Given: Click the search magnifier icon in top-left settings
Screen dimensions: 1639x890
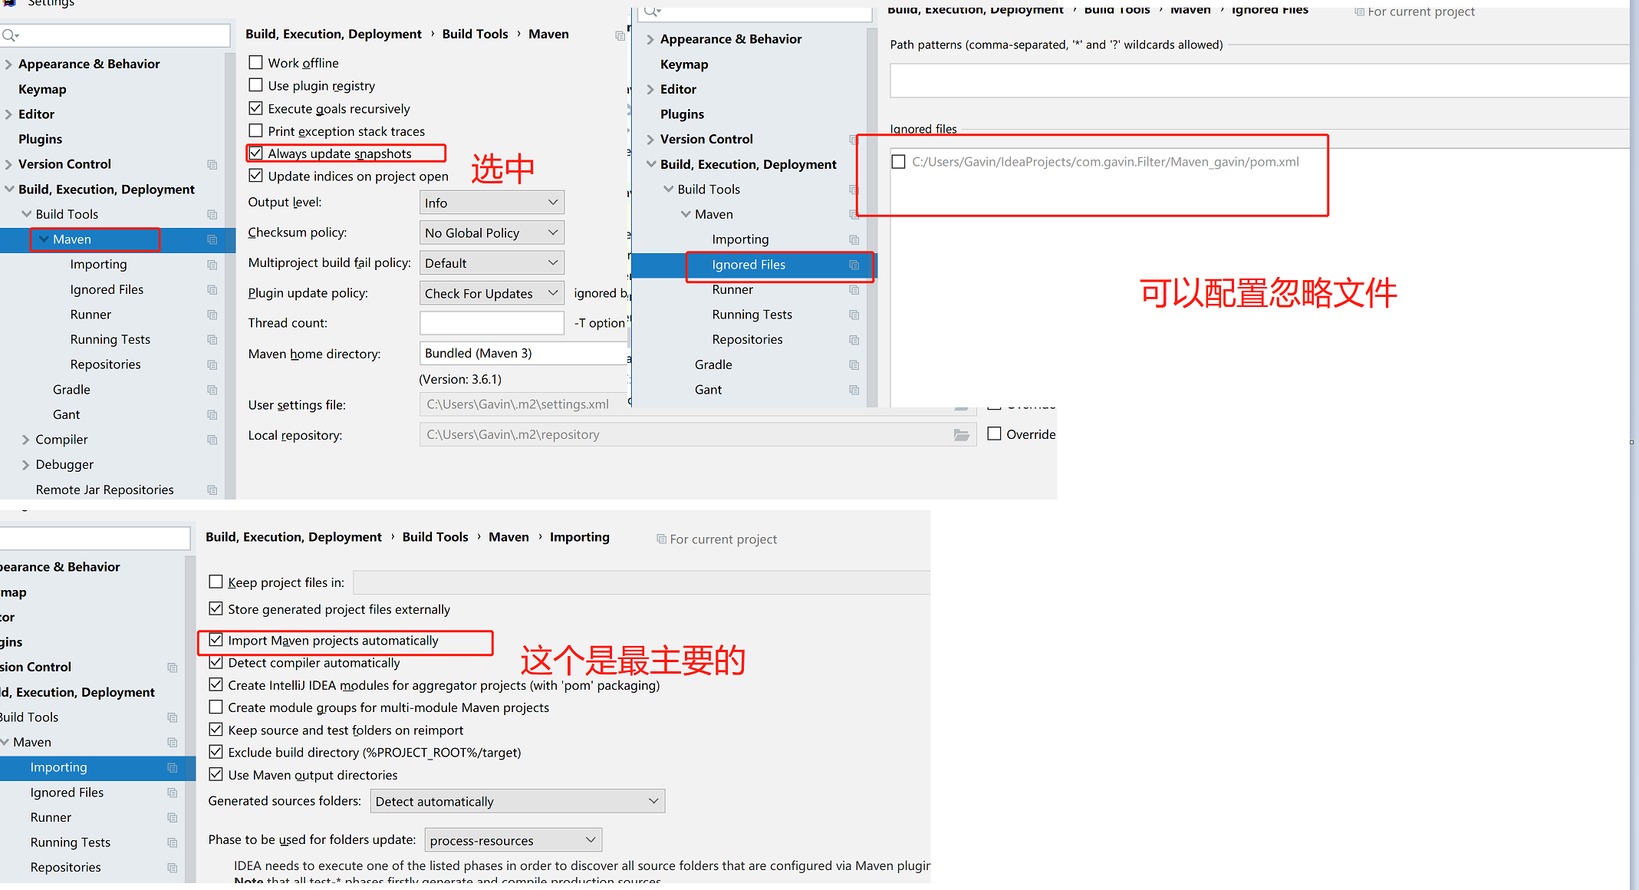Looking at the screenshot, I should click(9, 35).
